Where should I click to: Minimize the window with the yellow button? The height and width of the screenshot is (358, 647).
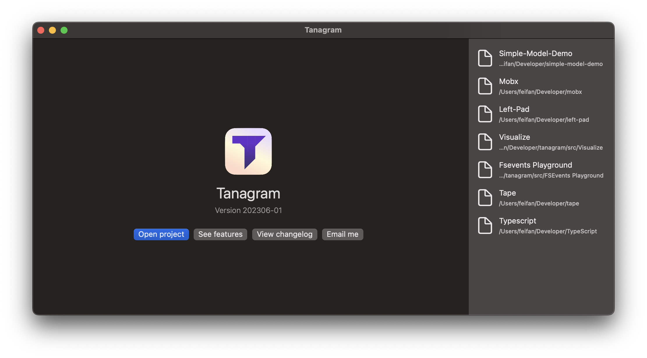point(52,30)
